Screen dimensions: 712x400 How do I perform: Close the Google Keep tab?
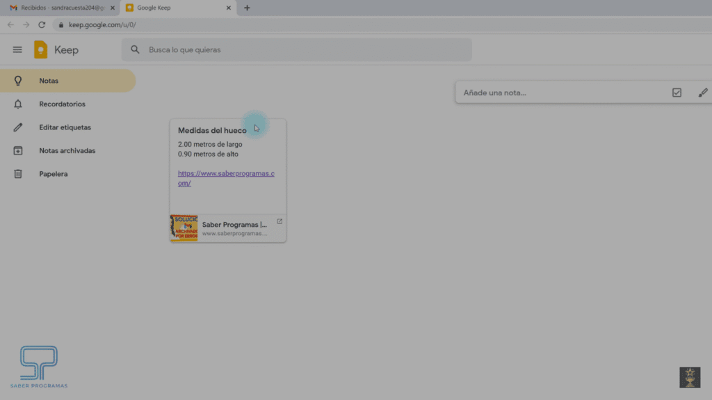point(228,8)
